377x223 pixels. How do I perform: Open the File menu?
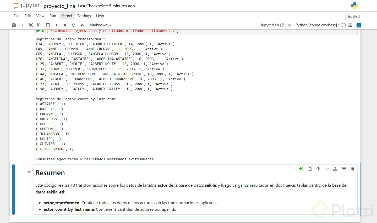pos(17,16)
